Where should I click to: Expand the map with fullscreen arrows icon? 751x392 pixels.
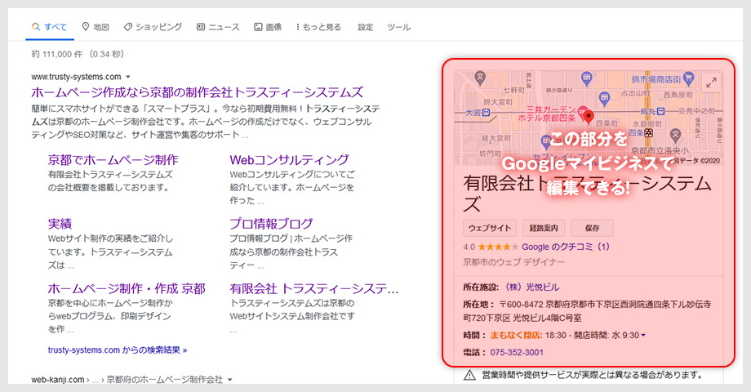(711, 82)
